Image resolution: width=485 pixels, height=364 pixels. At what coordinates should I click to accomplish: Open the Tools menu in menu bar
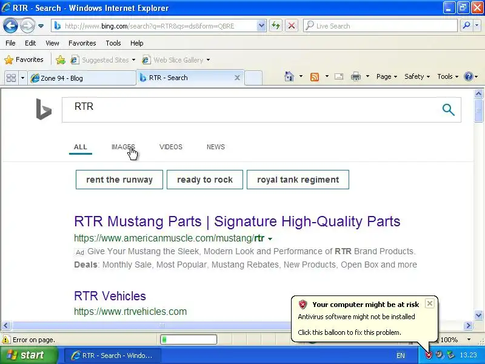(x=113, y=43)
